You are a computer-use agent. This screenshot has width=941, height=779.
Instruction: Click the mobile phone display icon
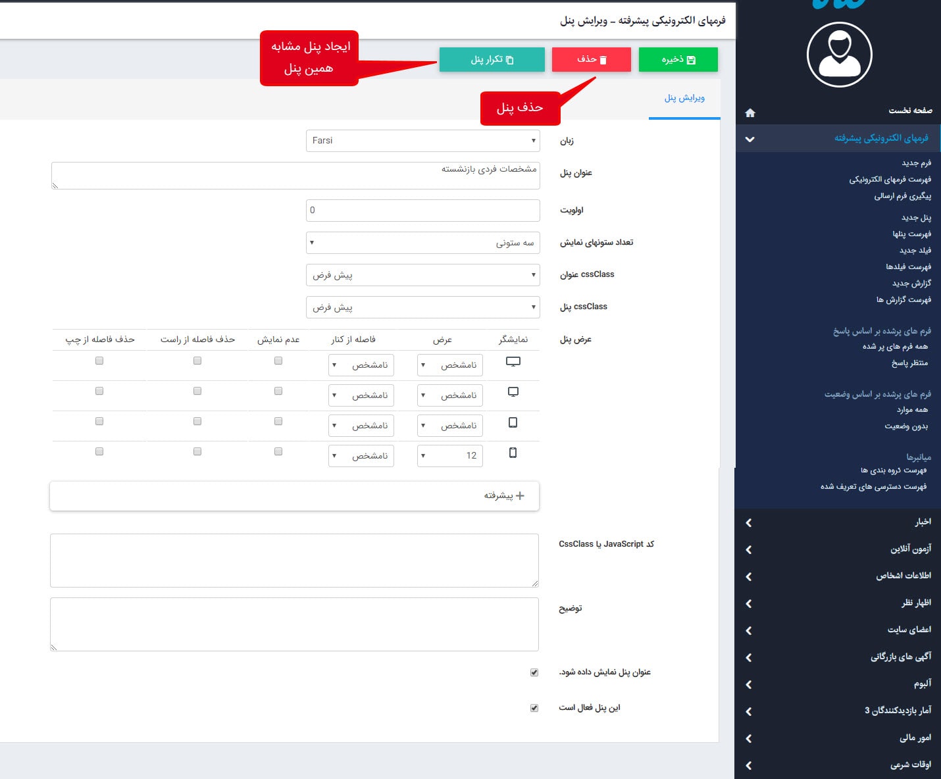point(513,453)
